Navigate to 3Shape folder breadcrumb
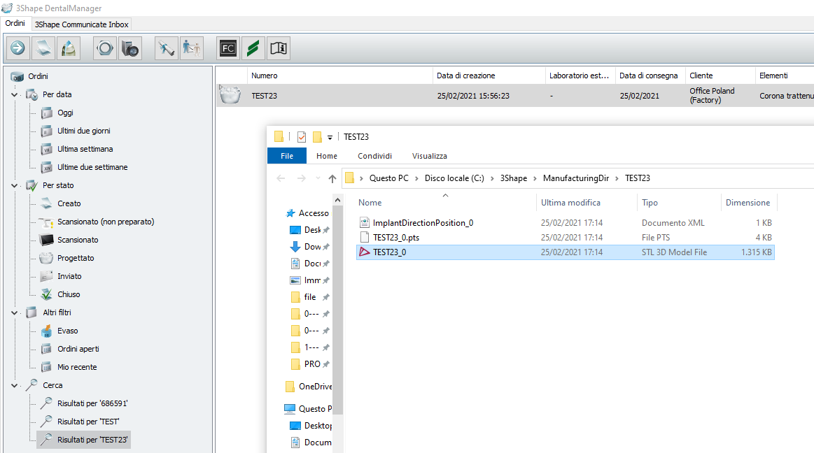This screenshot has width=814, height=453. tap(514, 178)
